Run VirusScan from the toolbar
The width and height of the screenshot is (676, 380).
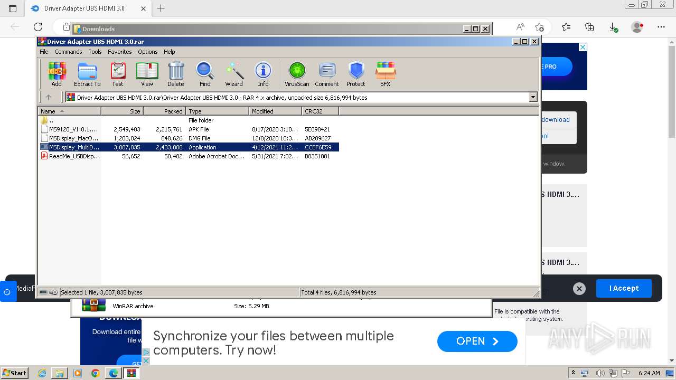pos(297,74)
